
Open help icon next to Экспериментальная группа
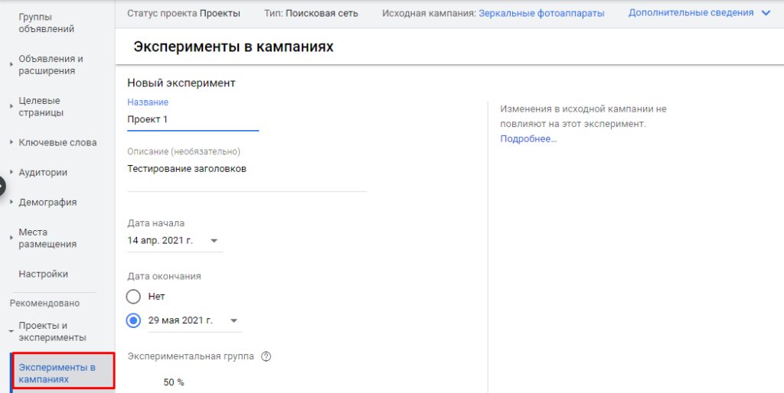pos(266,356)
